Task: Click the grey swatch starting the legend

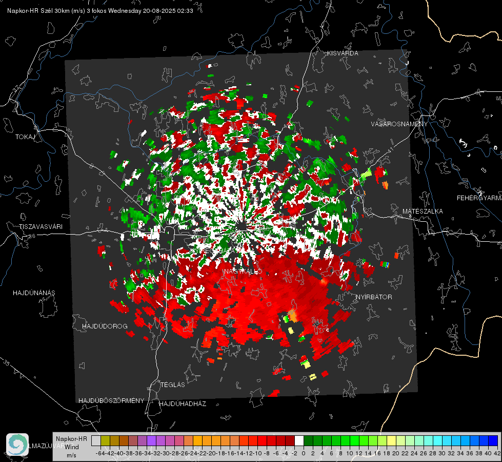Action: pos(96,440)
